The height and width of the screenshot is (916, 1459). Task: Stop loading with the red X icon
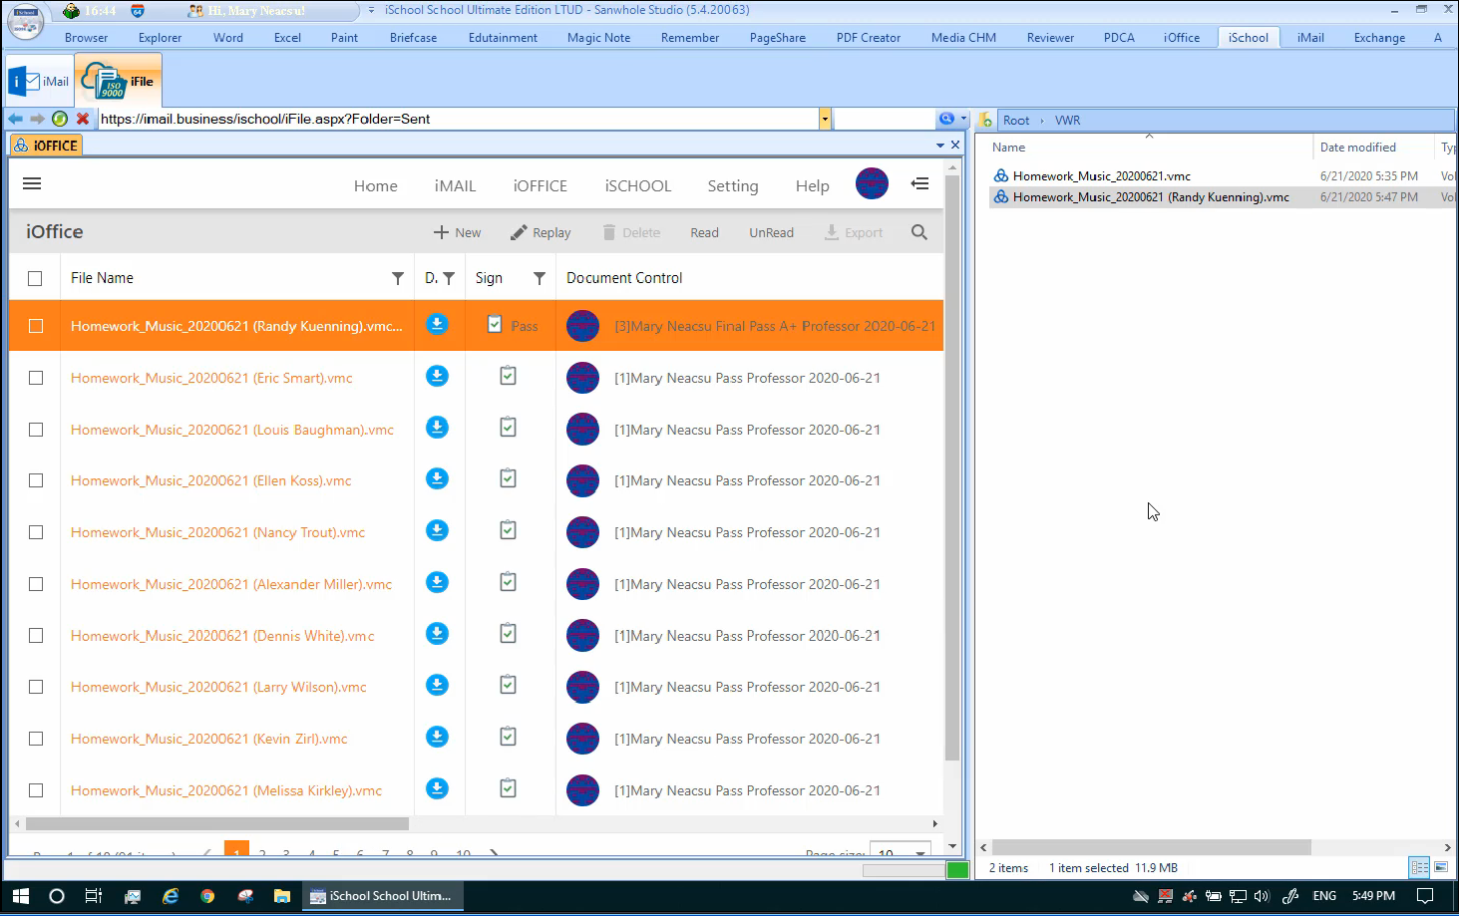pyautogui.click(x=83, y=119)
